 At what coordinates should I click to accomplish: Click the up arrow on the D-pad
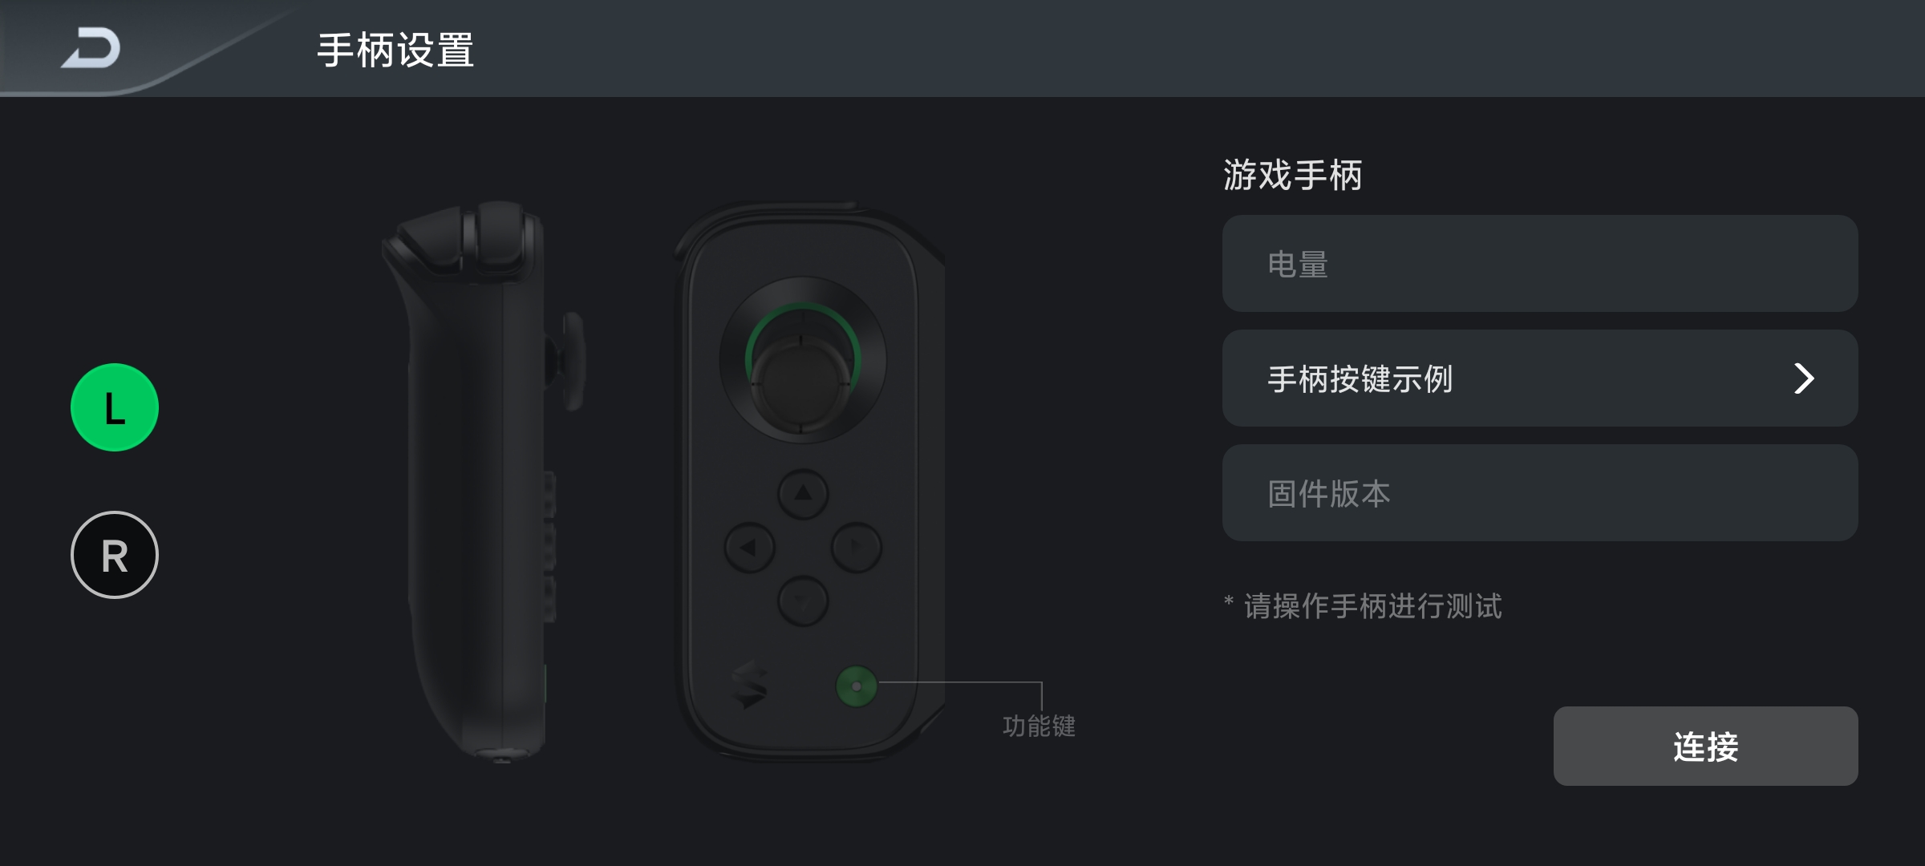pyautogui.click(x=803, y=494)
